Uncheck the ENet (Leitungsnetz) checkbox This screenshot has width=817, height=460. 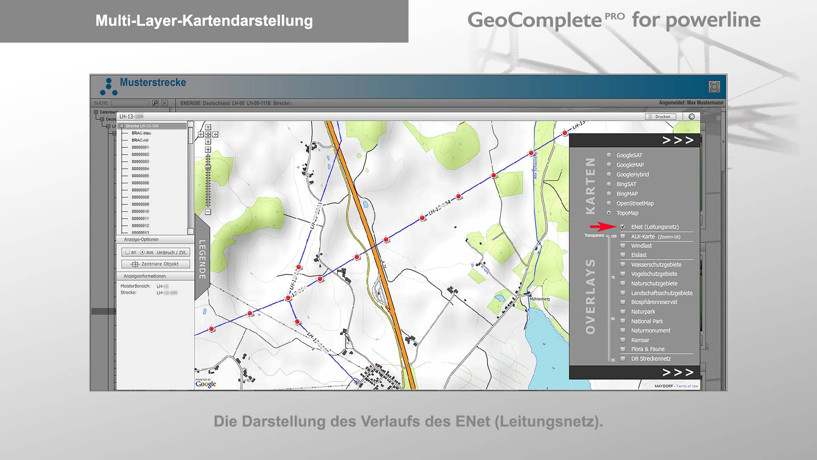click(623, 227)
